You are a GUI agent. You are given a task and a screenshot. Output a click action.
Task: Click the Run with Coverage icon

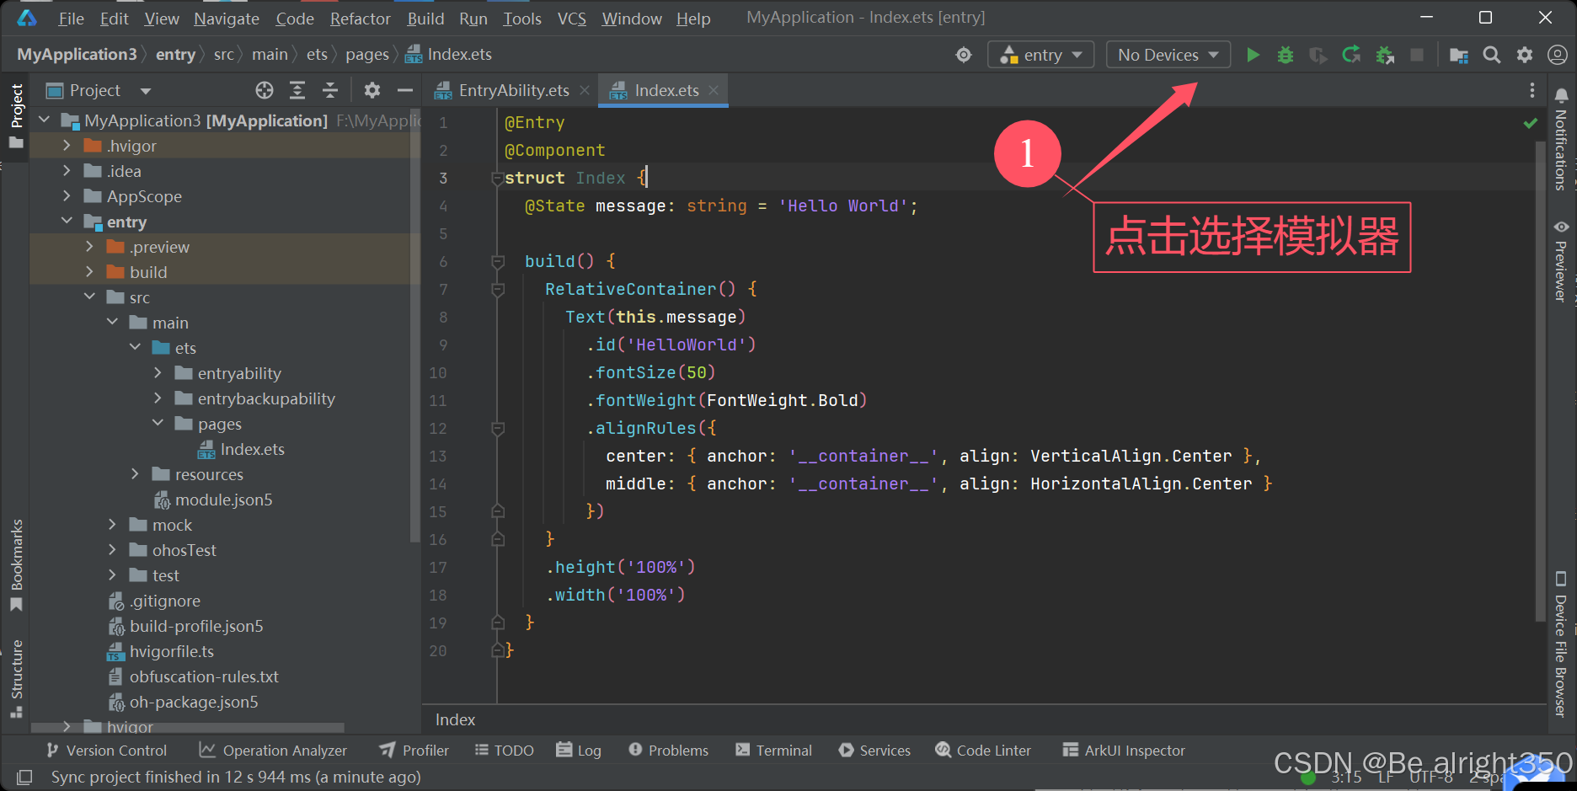(x=1318, y=55)
